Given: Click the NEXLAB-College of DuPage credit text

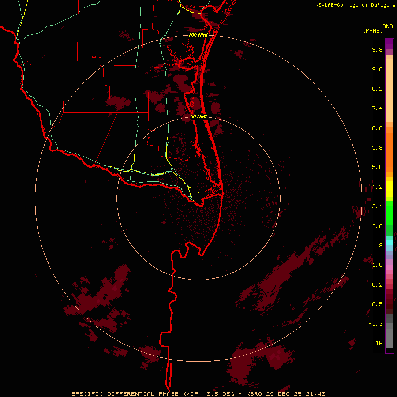Looking at the screenshot, I should [355, 5].
